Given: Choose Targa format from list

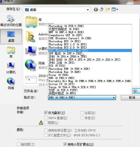Looking at the screenshot, I should click(90, 87).
